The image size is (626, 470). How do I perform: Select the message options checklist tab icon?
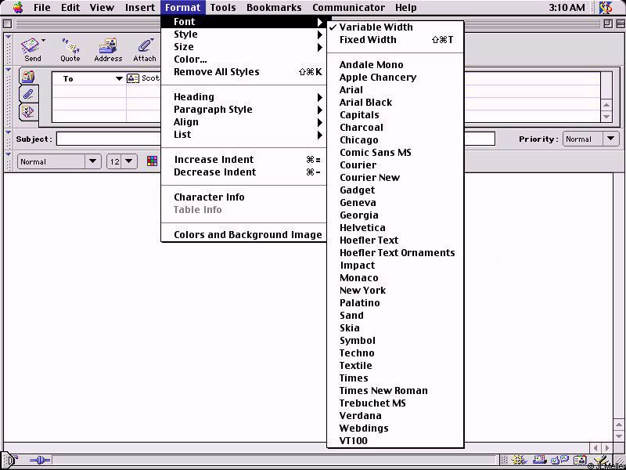click(28, 111)
